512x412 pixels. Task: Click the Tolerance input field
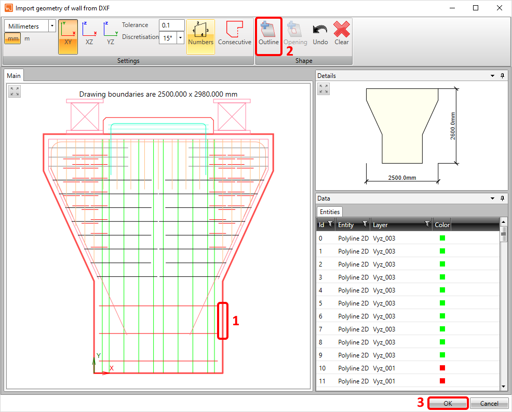coord(171,25)
